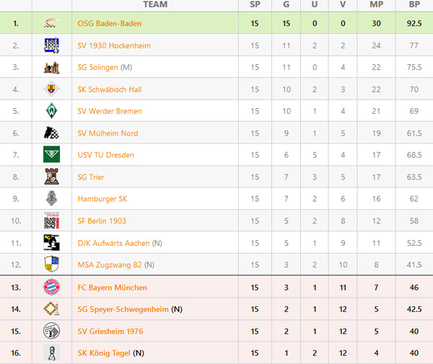The image size is (433, 364).
Task: Click the SK König Tegel pawn logo
Action: [x=52, y=352]
